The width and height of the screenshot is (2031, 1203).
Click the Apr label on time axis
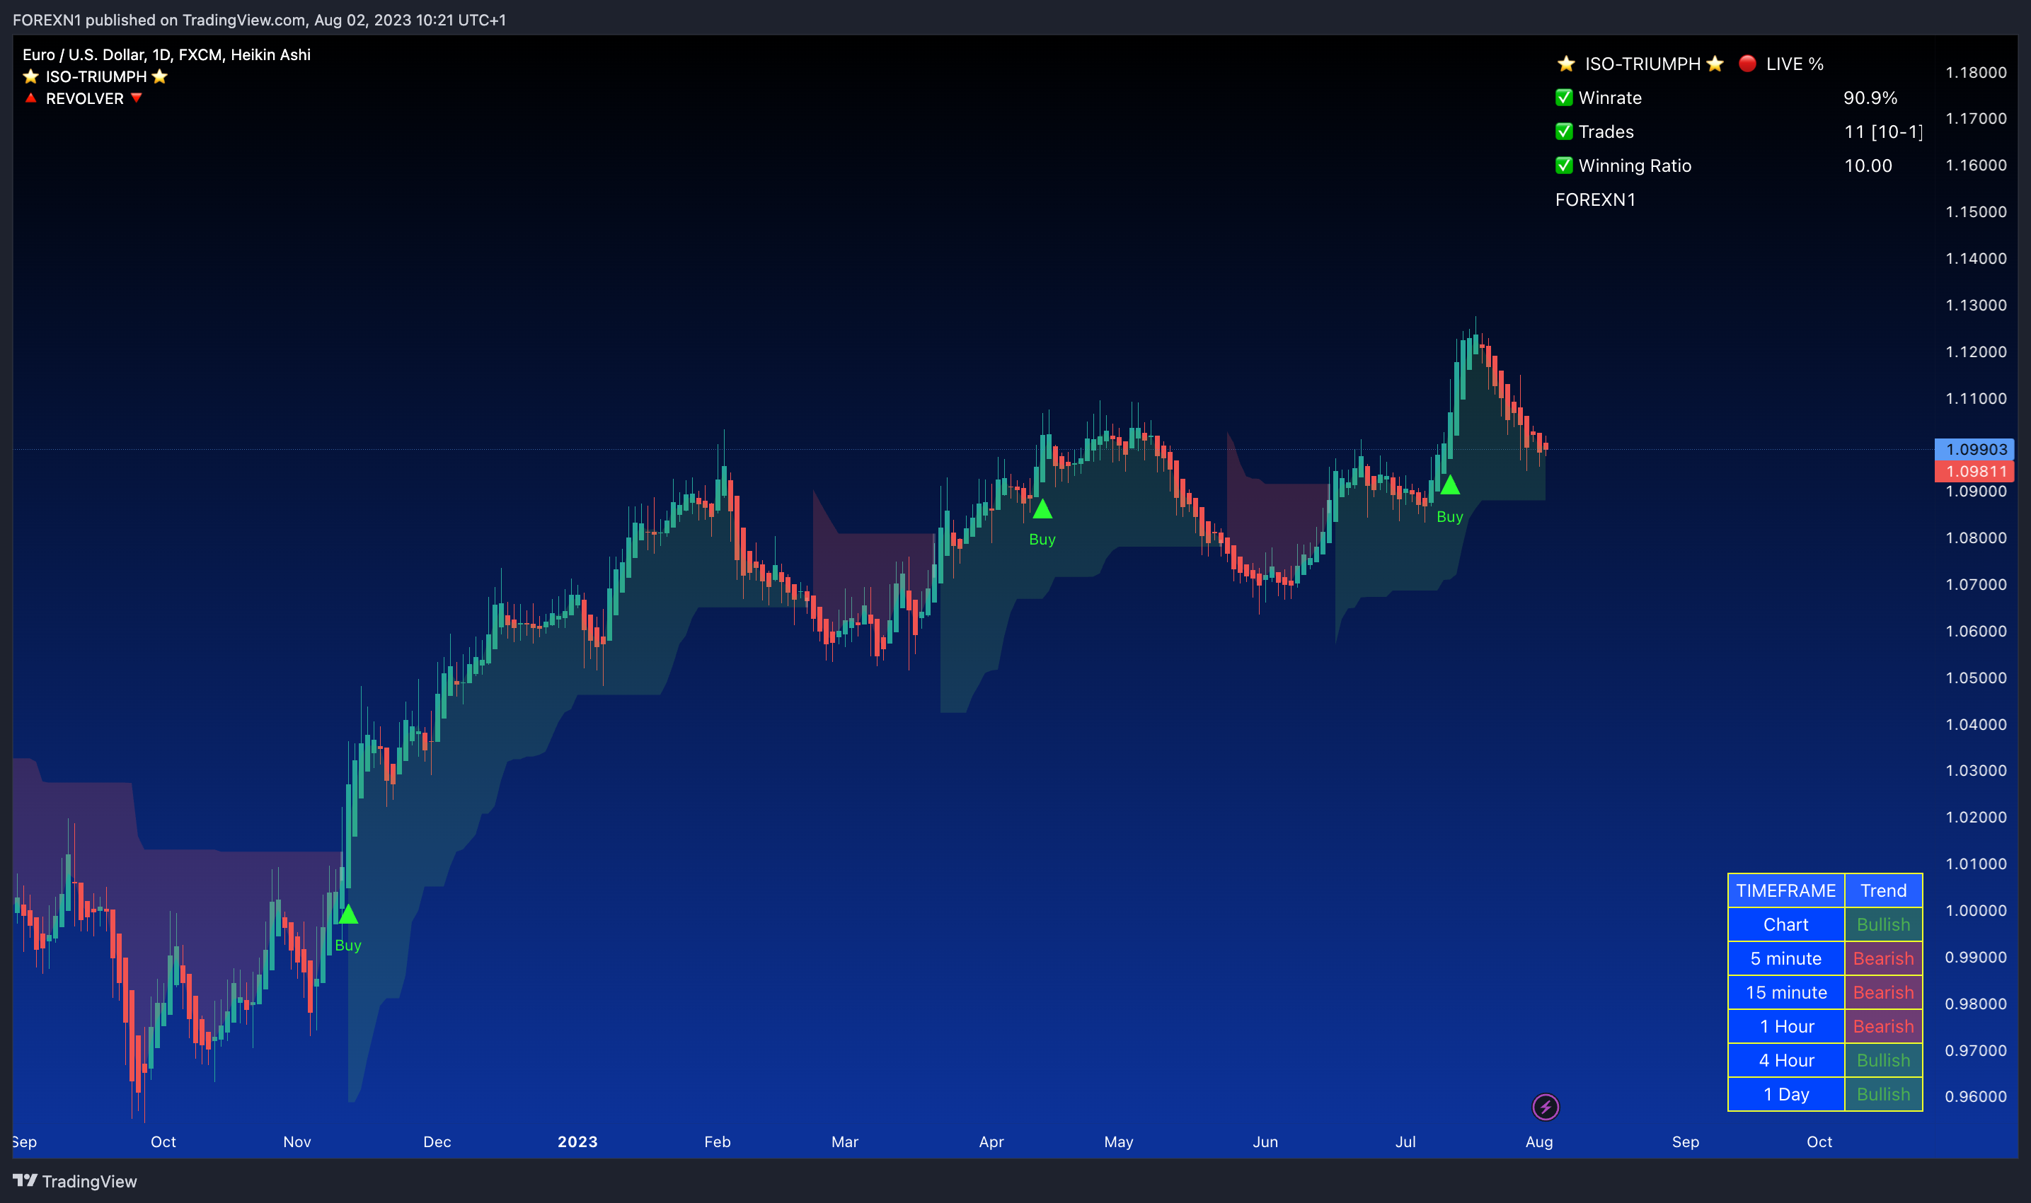(991, 1141)
